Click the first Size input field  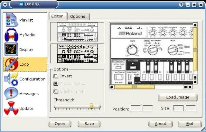178,108
